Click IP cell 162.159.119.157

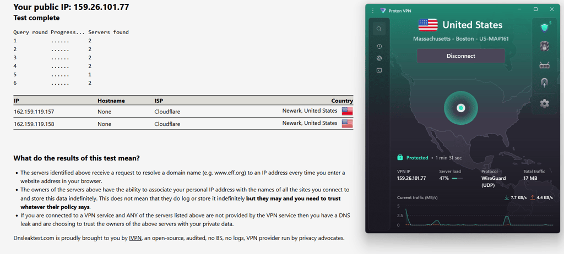(34, 112)
